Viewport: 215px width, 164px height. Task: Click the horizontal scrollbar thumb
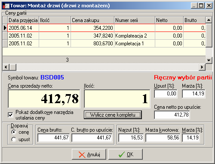pos(13,67)
